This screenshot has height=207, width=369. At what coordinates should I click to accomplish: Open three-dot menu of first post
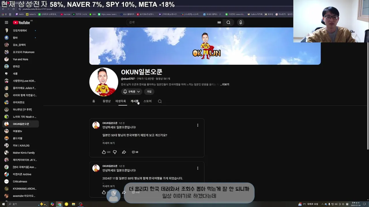(x=197, y=125)
